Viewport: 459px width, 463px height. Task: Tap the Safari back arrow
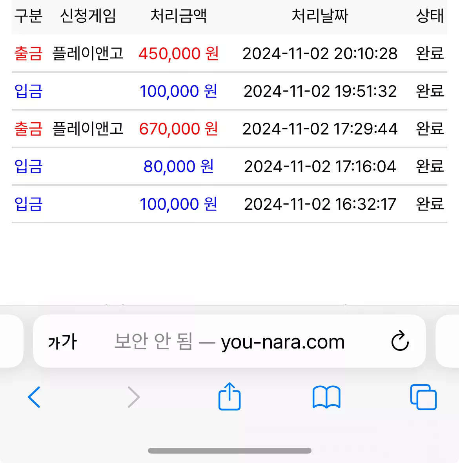34,397
